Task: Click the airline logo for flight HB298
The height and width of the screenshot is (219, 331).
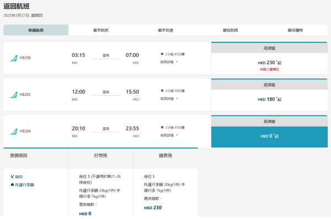Action: coord(13,58)
